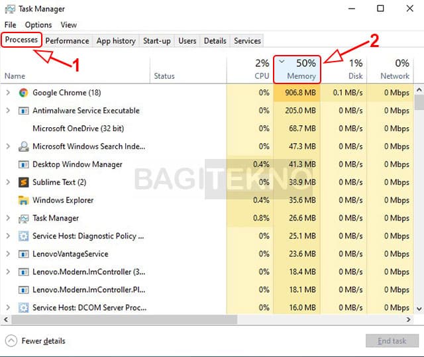Viewport: 424px width, 357px height.
Task: Click the Sublime Text icon
Action: [x=24, y=182]
